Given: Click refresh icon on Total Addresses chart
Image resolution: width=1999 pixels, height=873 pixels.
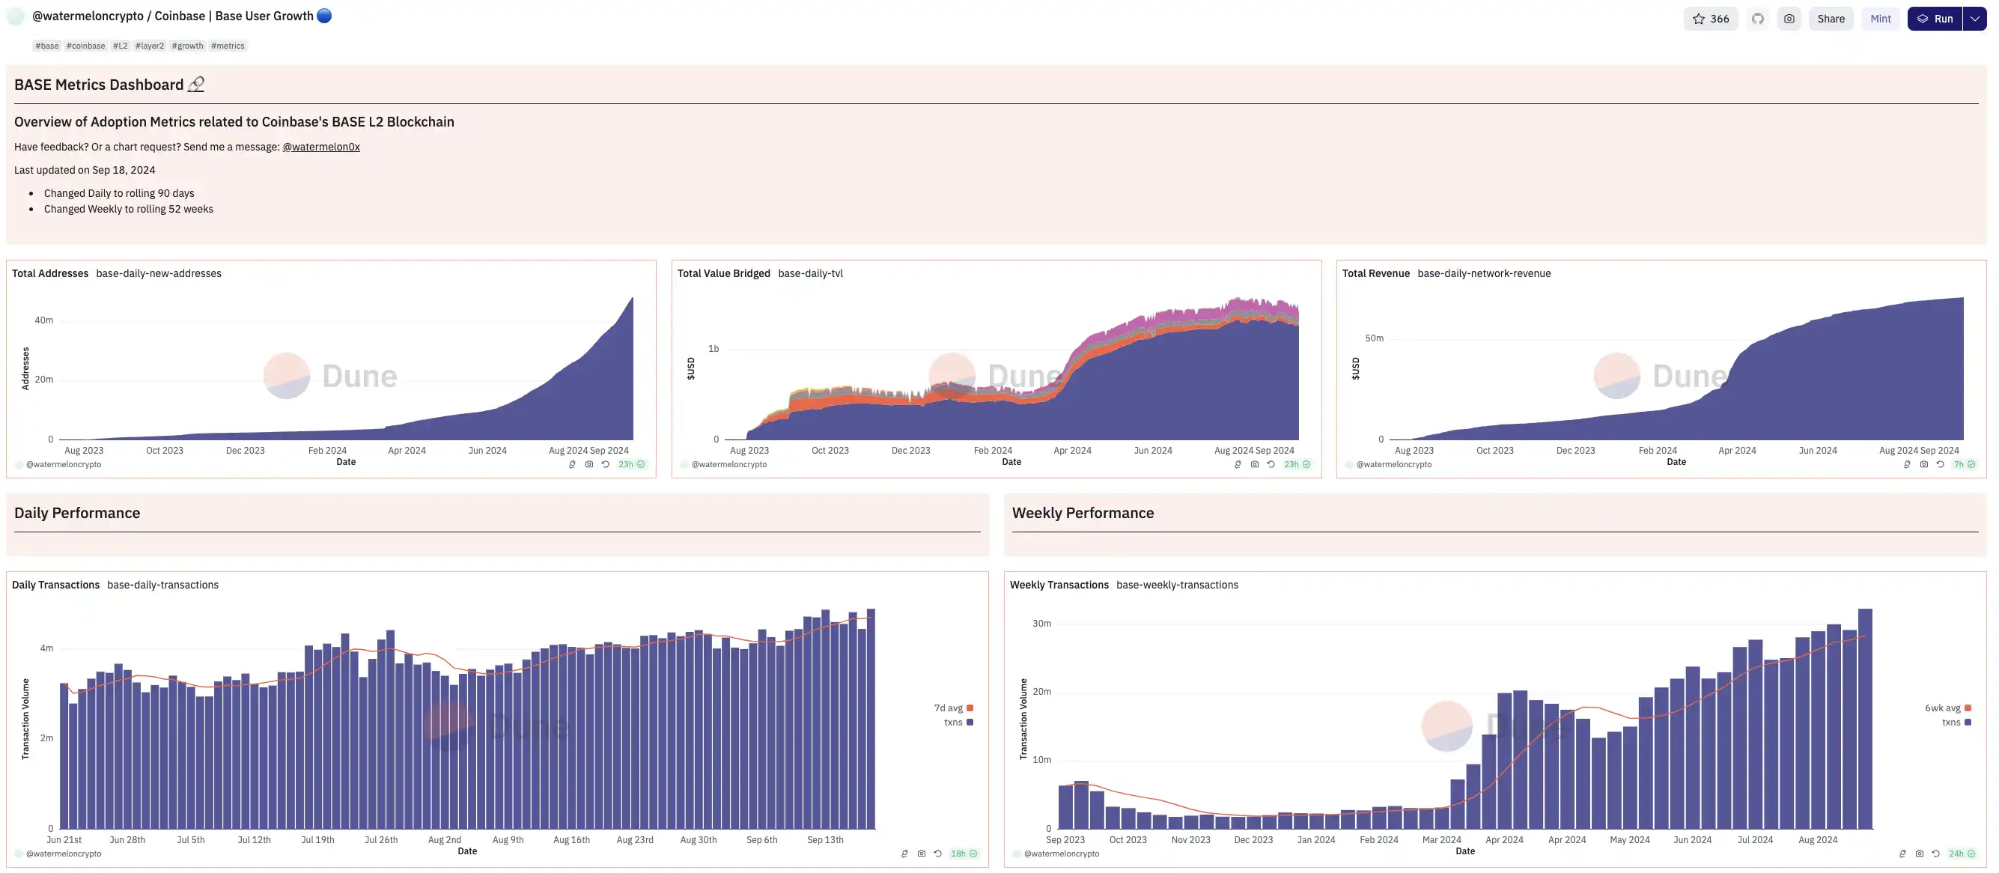Looking at the screenshot, I should tap(605, 464).
